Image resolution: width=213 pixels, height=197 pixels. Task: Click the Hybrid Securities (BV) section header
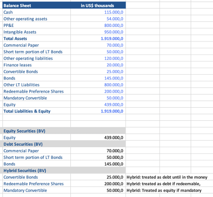(64, 170)
